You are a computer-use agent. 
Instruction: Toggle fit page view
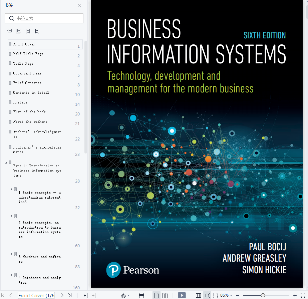coord(207,295)
